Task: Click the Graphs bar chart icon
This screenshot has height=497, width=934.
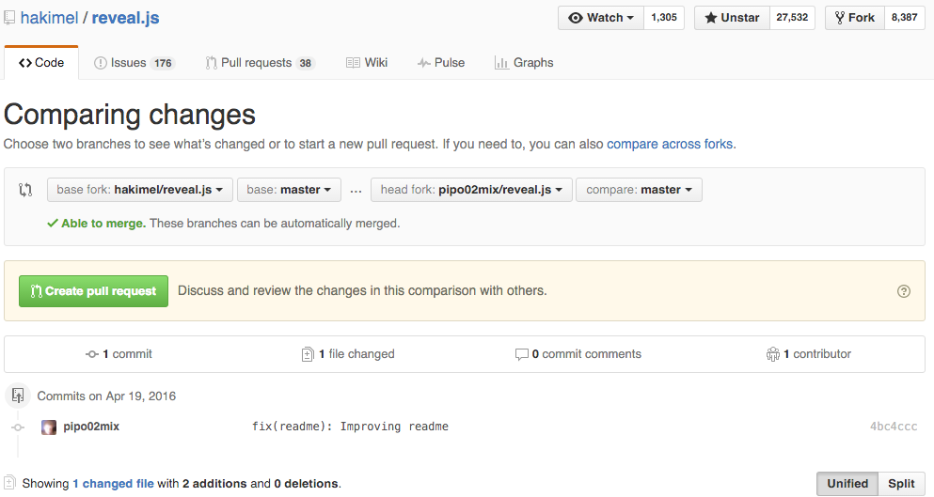Action: [x=501, y=63]
